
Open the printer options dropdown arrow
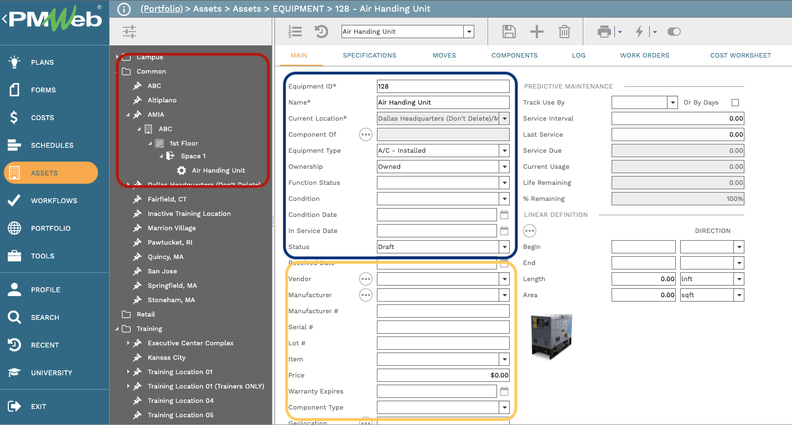coord(620,32)
